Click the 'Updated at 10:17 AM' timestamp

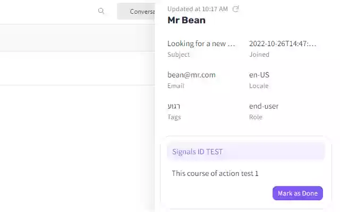(x=197, y=9)
